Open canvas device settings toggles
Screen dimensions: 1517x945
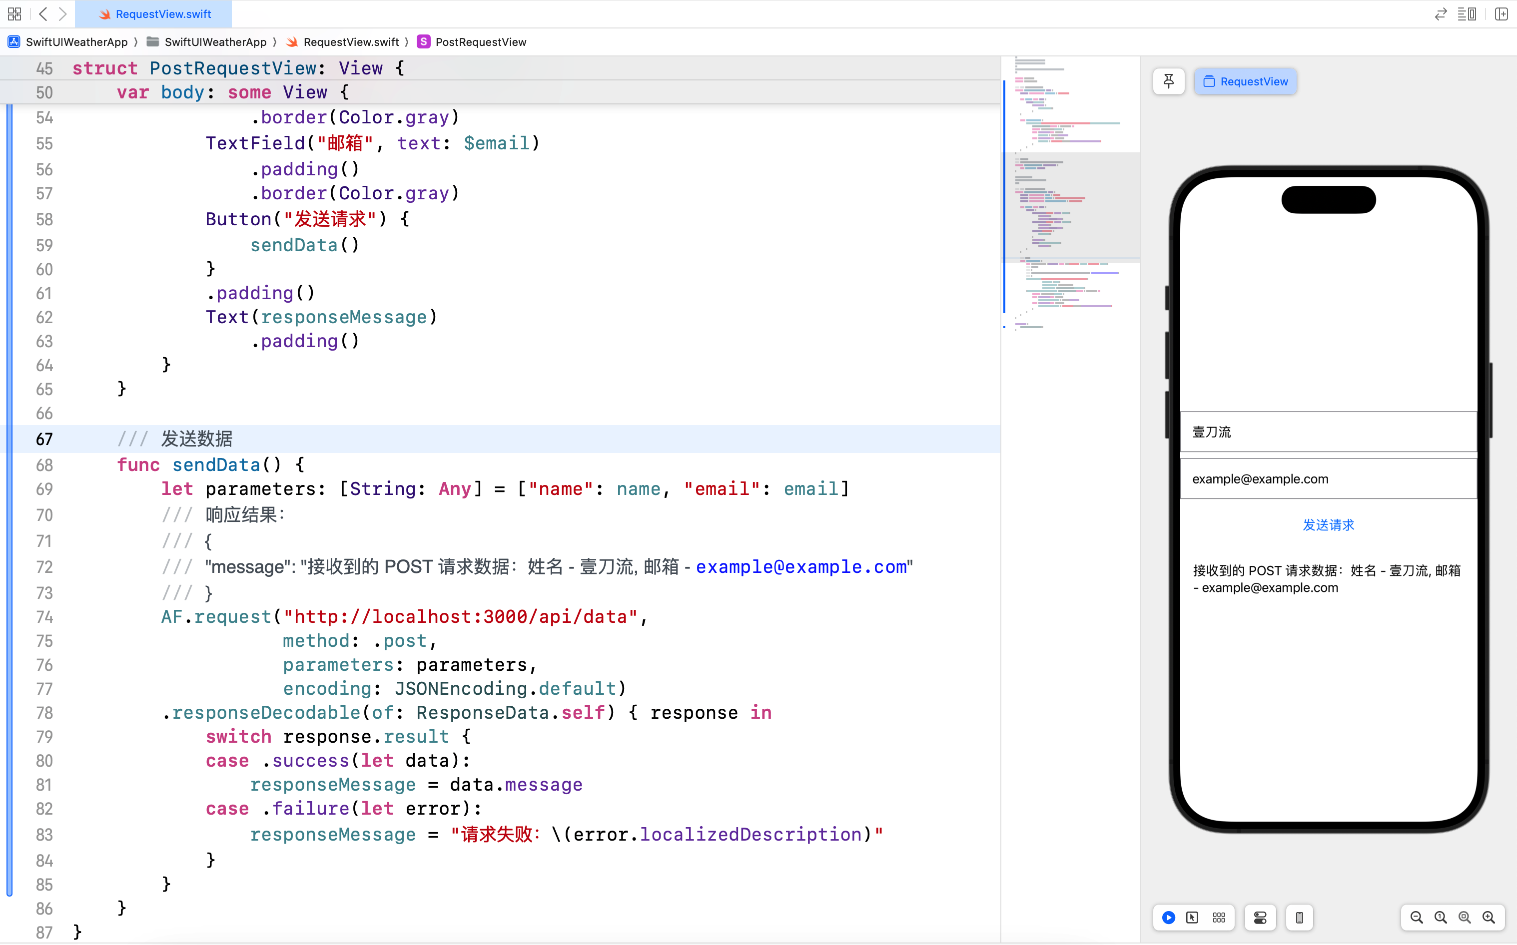click(x=1260, y=918)
